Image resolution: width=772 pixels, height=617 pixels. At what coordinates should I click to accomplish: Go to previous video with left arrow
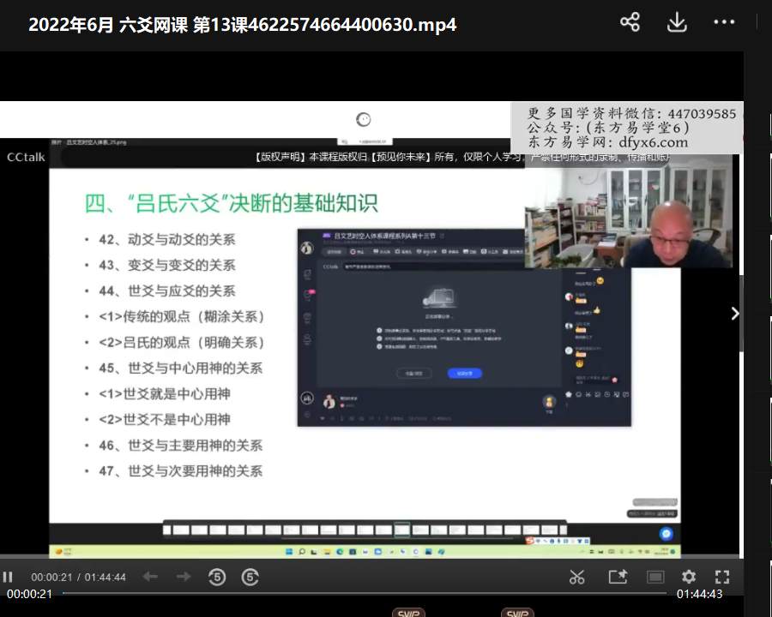coord(150,577)
